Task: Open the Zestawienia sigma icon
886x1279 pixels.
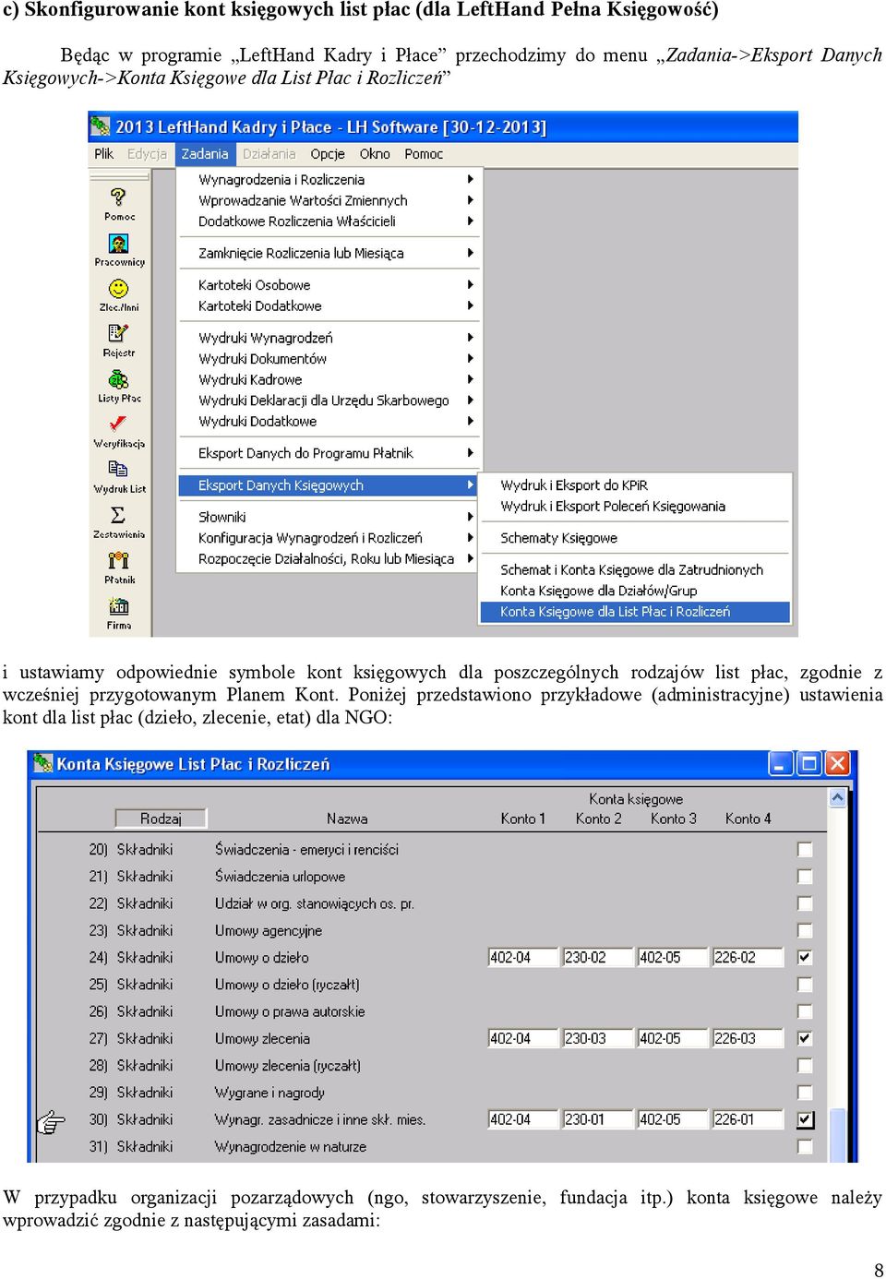Action: tap(119, 515)
